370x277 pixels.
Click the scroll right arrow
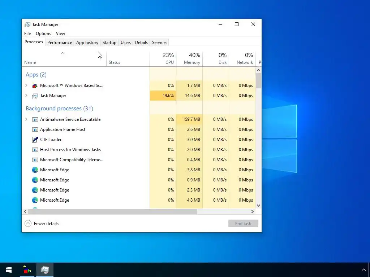(253, 211)
